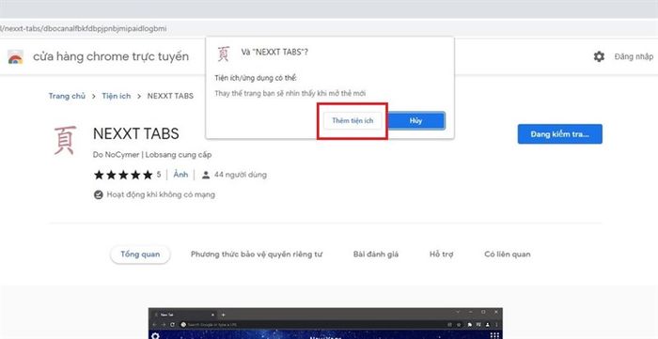
Task: Click the dialog permission text Thay thế trang
Action: [x=290, y=93]
